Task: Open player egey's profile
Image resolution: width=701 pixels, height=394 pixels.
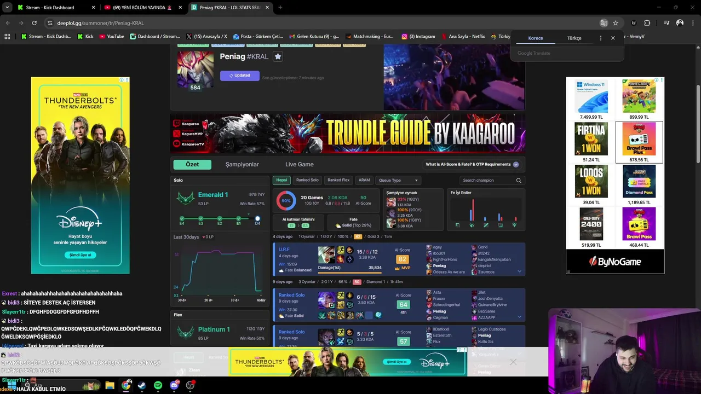Action: pos(437,247)
